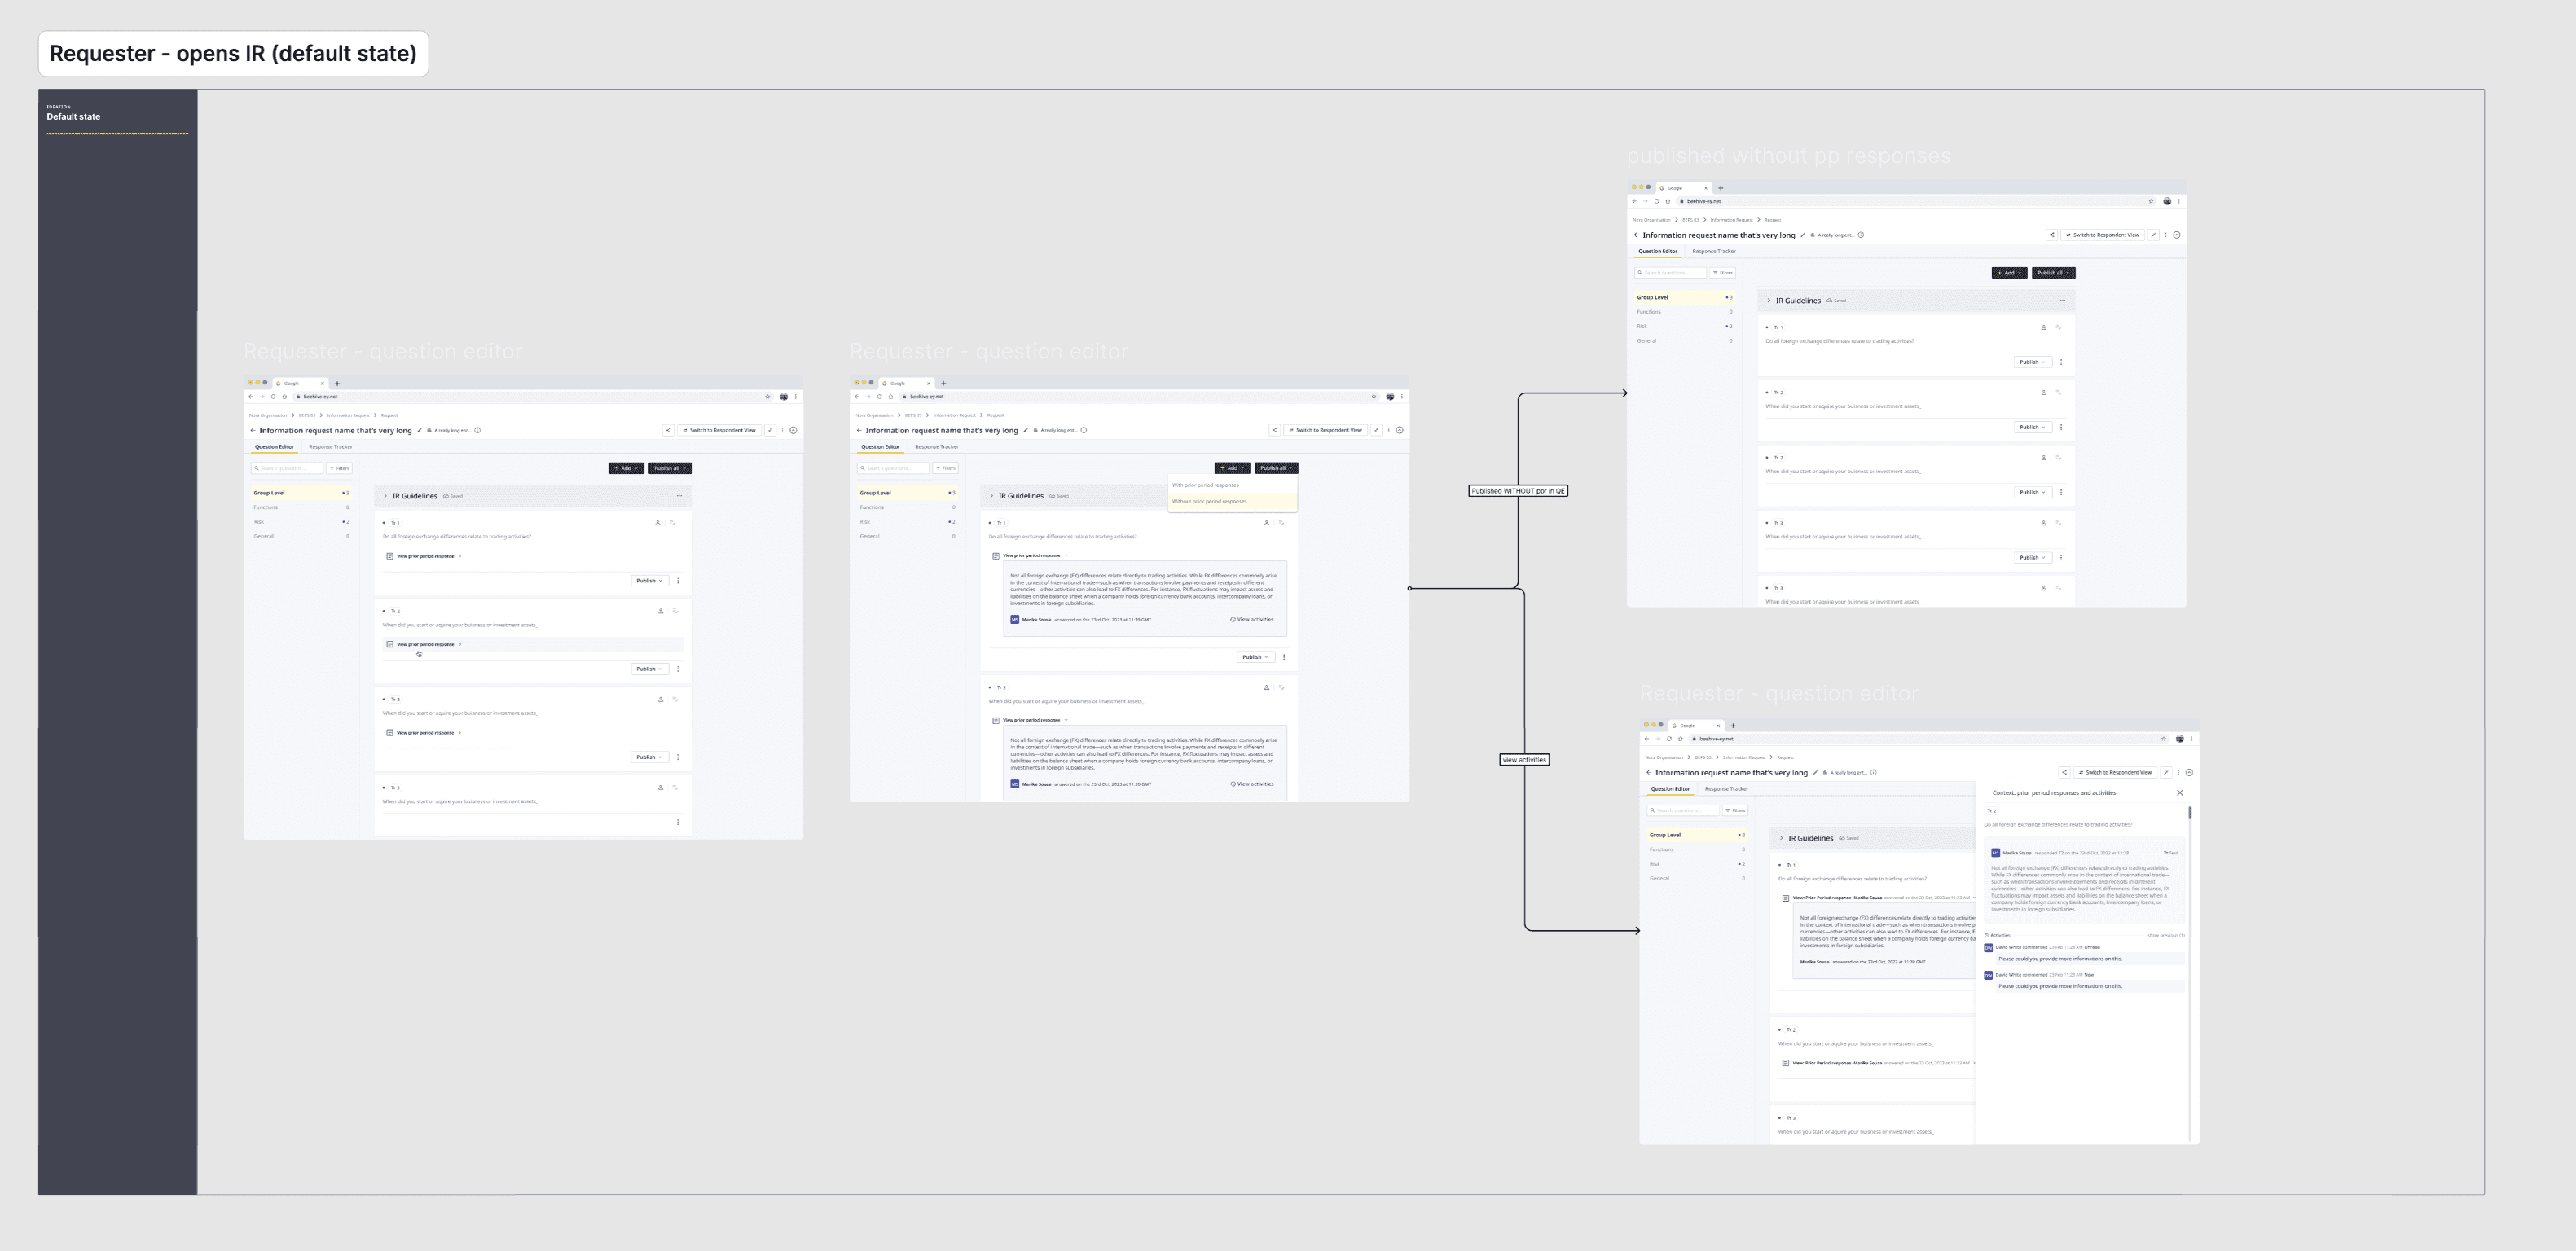Viewport: 2576px width, 1251px height.
Task: Click the pin icon in top-right published mockup header
Action: pyautogui.click(x=2154, y=235)
